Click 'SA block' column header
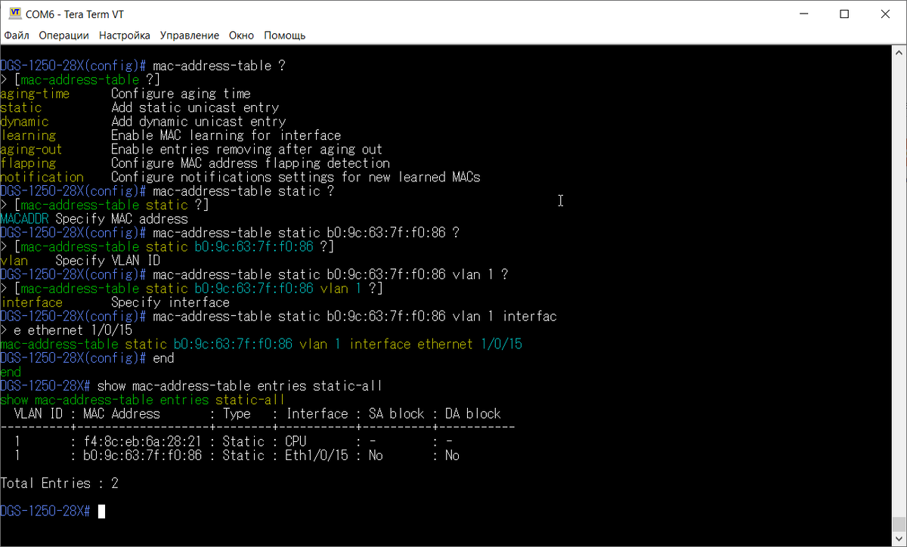Image resolution: width=907 pixels, height=547 pixels. pos(397,413)
